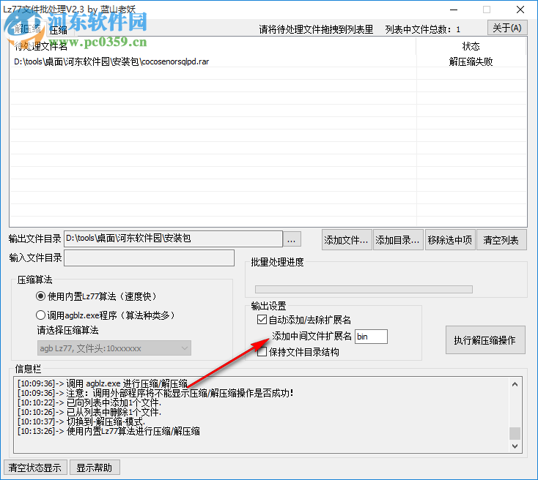Image resolution: width=538 pixels, height=480 pixels.
Task: Click the log line at 10:10:37
Action: point(81,421)
